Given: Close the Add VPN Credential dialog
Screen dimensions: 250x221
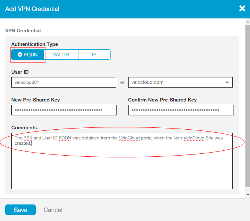Looking at the screenshot, I should coord(242,8).
